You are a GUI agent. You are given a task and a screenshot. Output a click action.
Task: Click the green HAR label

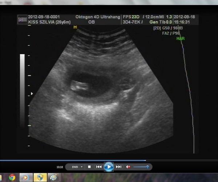pos(179,38)
